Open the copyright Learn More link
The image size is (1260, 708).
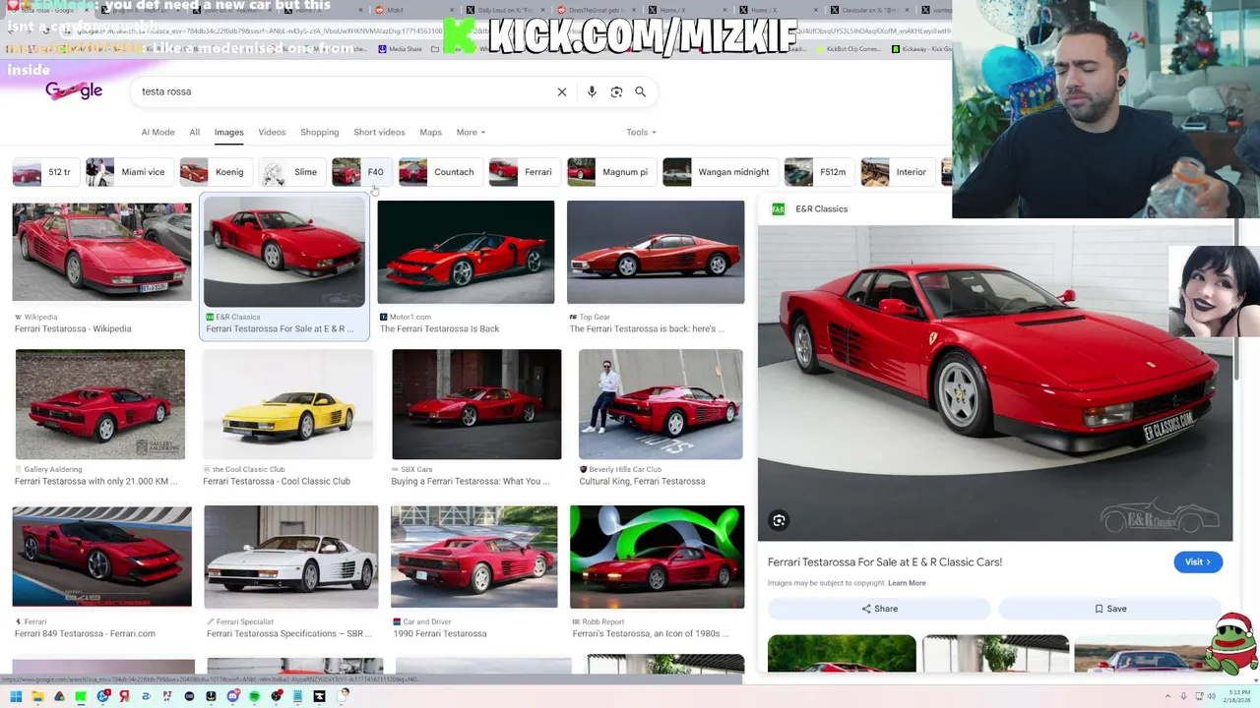(x=907, y=583)
